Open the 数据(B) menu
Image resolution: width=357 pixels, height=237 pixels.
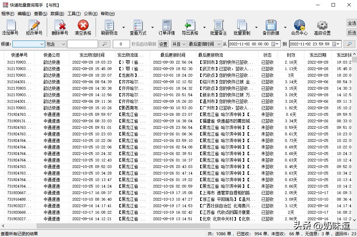57,14
